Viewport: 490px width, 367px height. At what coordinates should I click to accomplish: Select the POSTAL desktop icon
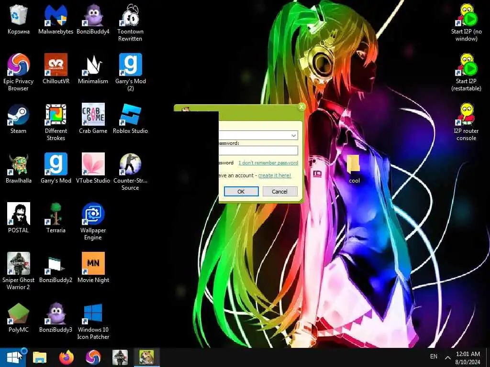(x=19, y=218)
